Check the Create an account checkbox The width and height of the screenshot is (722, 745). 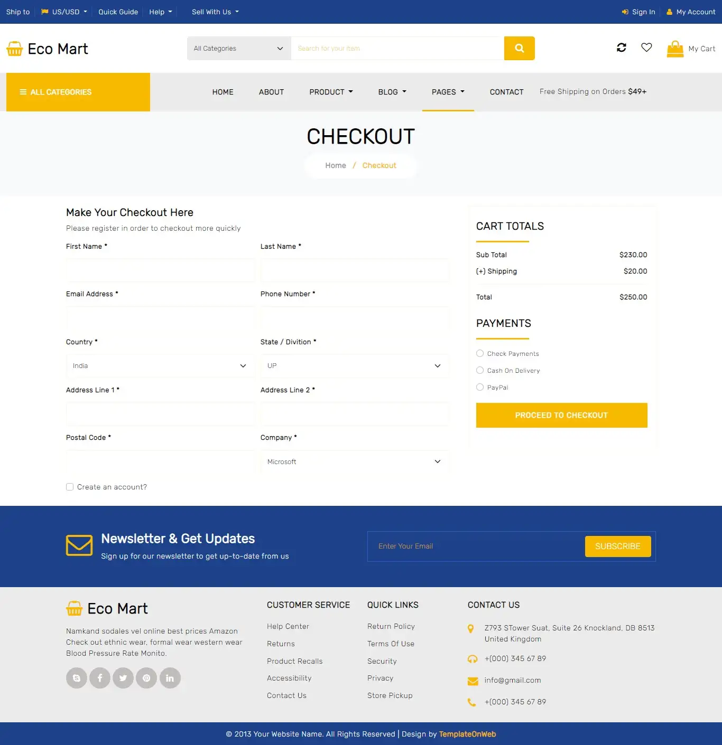point(69,486)
